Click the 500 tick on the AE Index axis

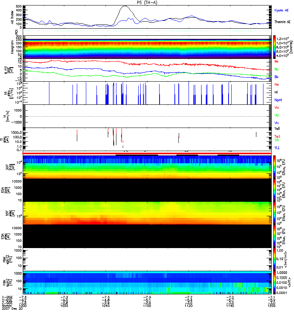coord(19,6)
